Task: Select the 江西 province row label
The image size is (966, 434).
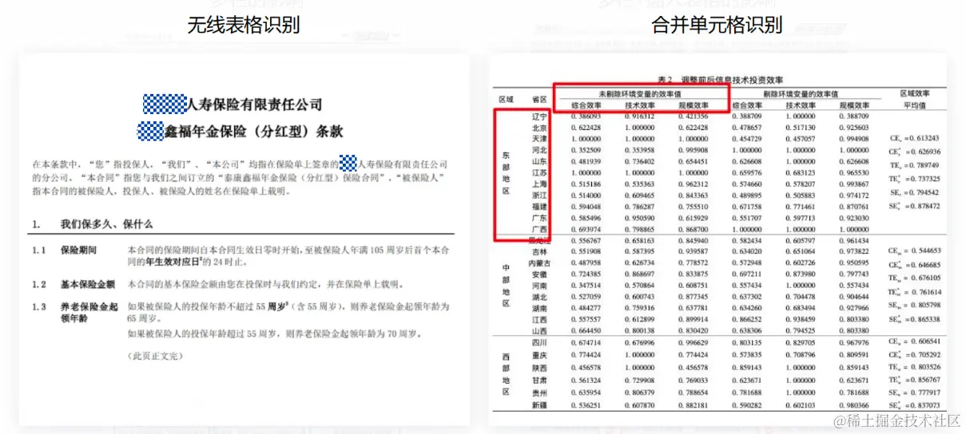Action: [539, 319]
